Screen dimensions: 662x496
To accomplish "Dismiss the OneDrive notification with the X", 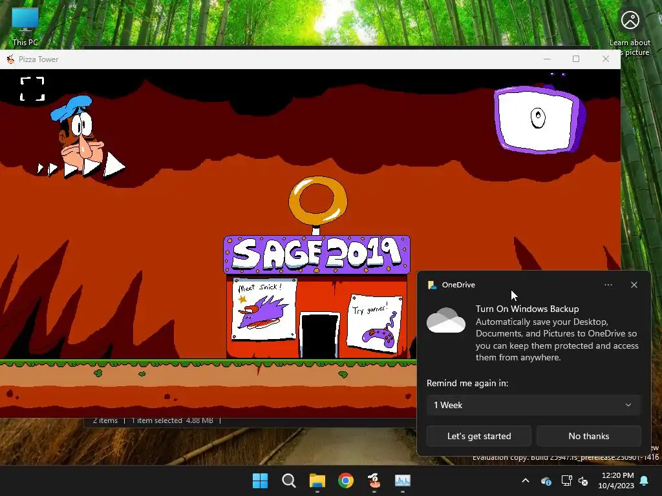I will click(634, 285).
